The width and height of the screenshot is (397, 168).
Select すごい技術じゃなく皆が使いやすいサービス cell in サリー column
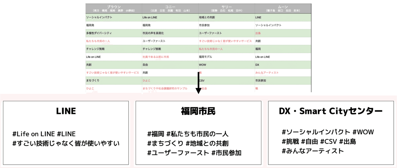(227, 41)
